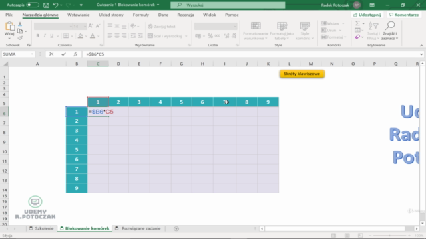Click in the Wyszukaj search box
The image size is (426, 239).
228,5
